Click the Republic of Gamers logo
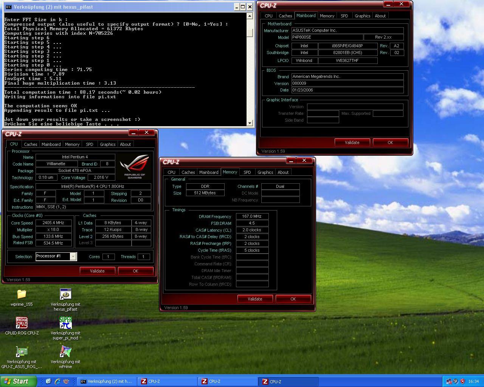 tap(135, 166)
